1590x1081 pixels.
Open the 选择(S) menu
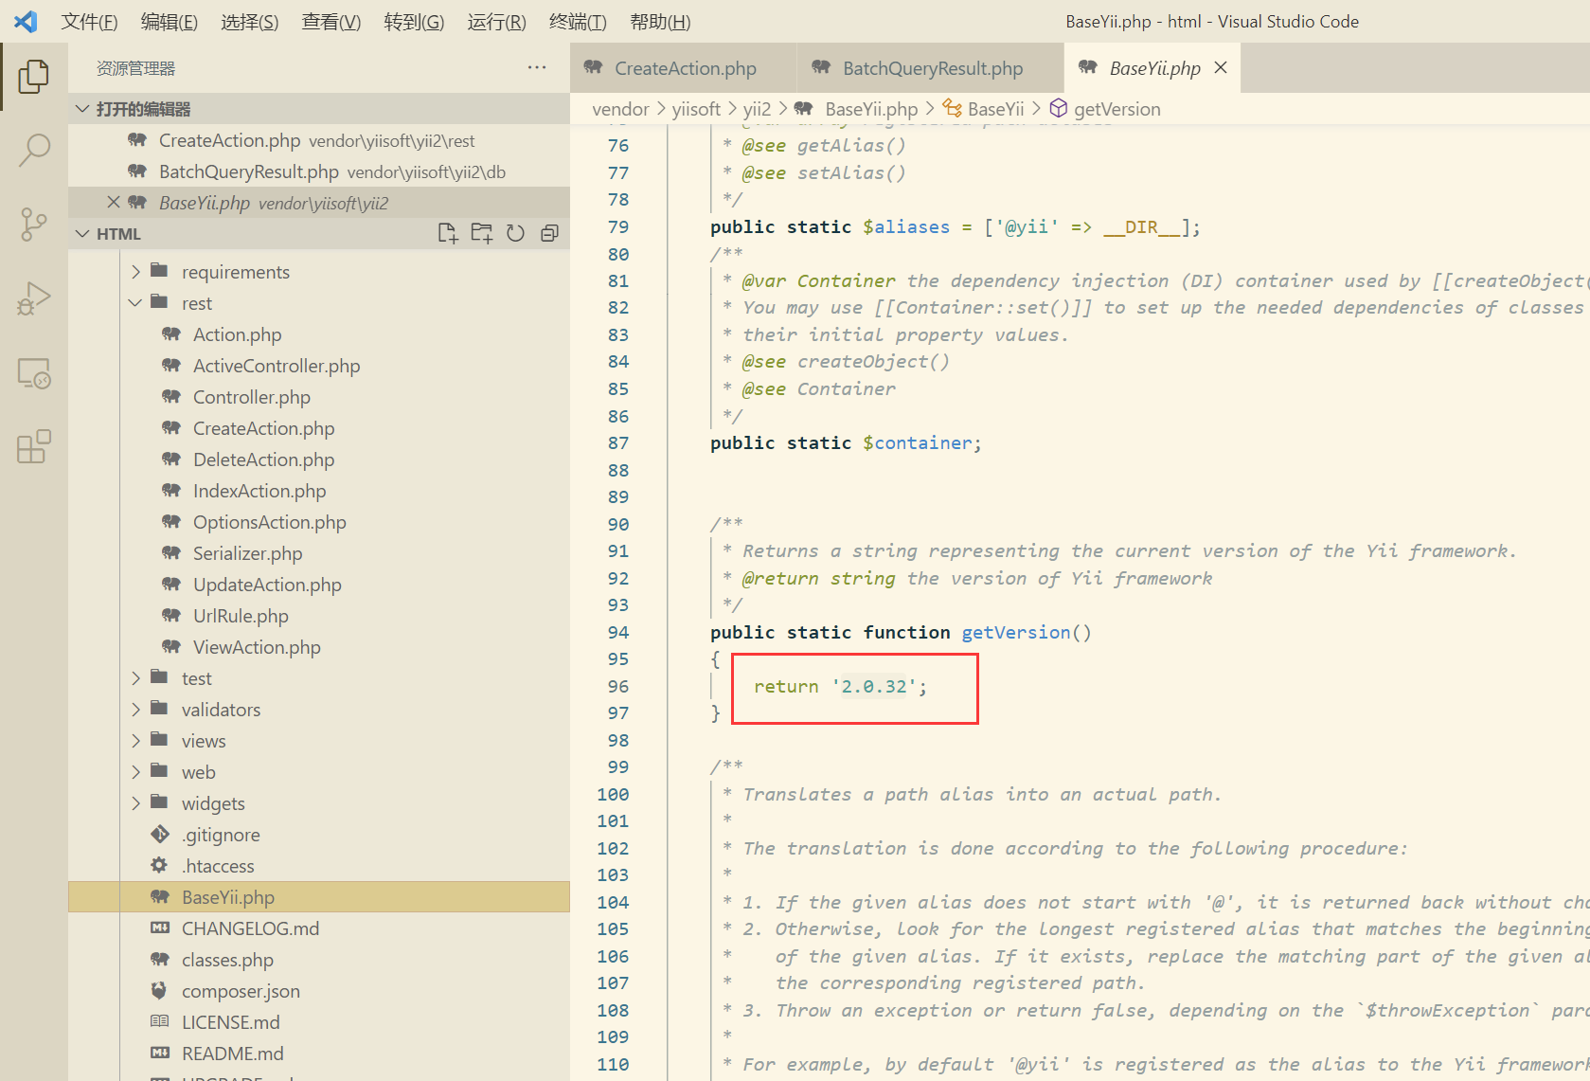pos(249,21)
